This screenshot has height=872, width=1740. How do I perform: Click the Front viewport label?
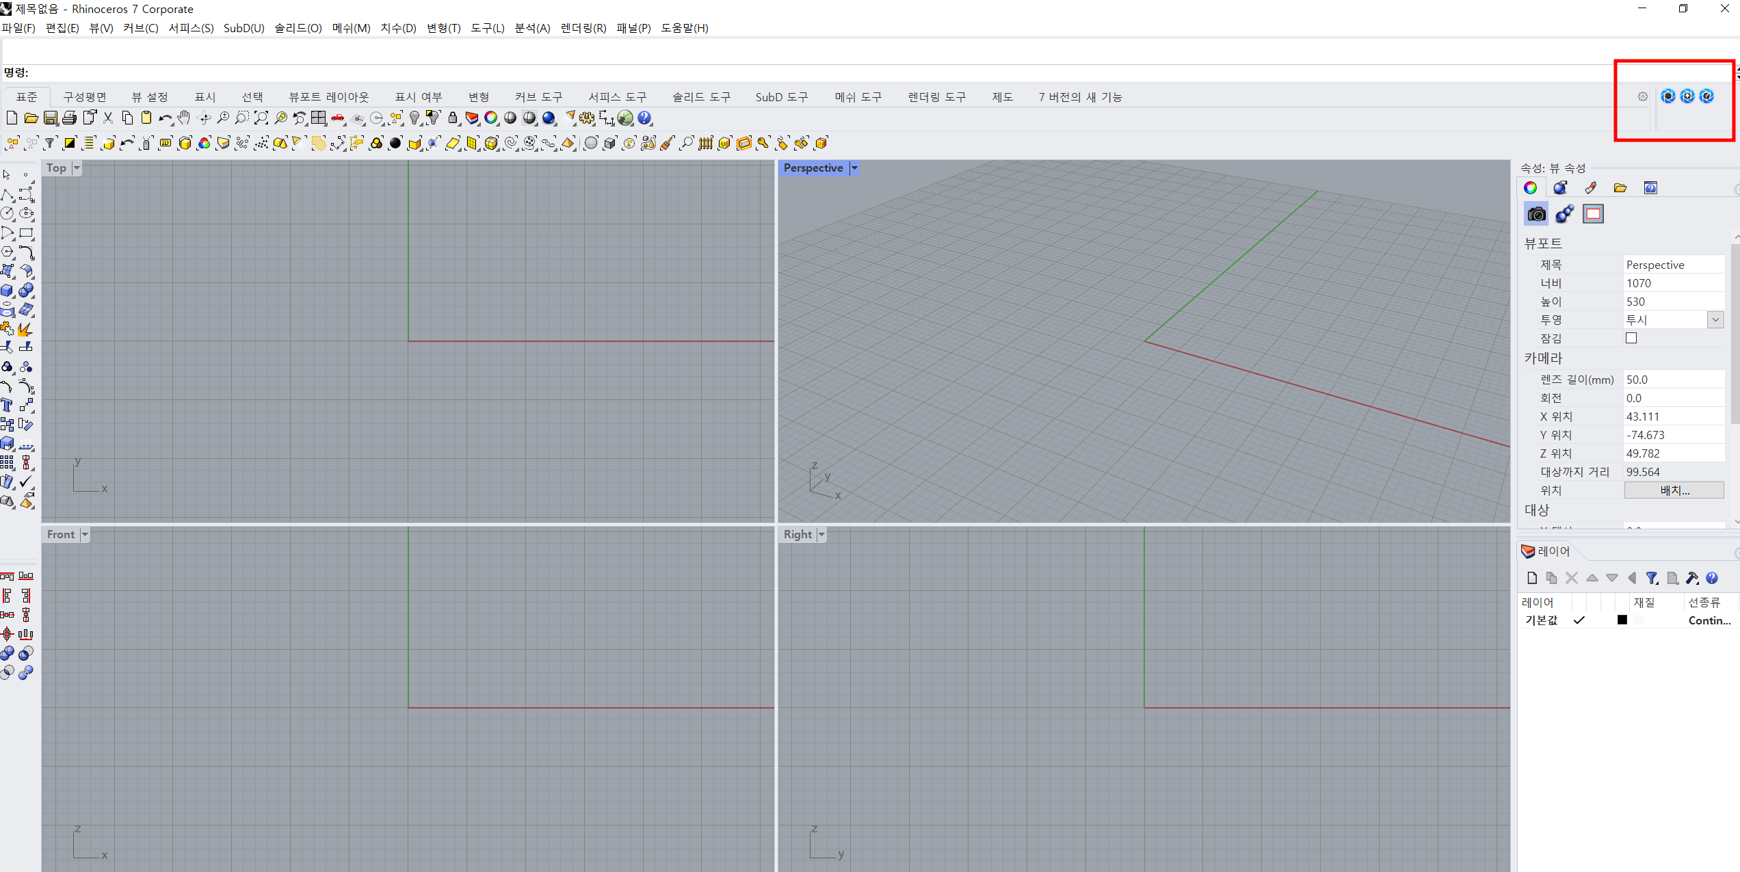pyautogui.click(x=61, y=535)
